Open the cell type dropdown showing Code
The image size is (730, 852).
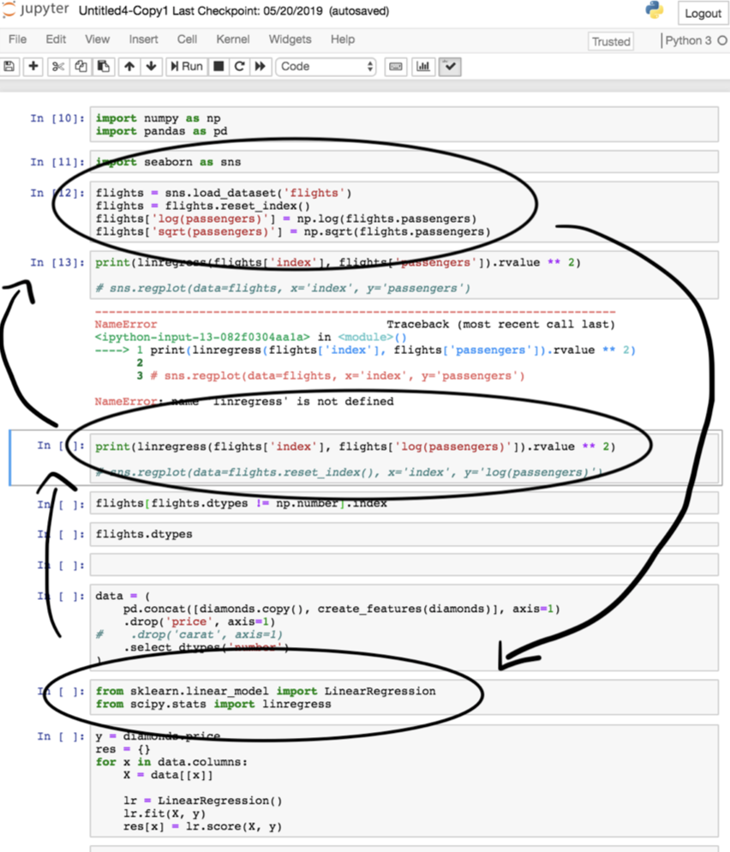click(x=326, y=67)
